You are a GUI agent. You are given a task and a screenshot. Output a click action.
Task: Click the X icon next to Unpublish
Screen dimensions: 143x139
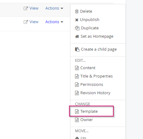(x=77, y=20)
